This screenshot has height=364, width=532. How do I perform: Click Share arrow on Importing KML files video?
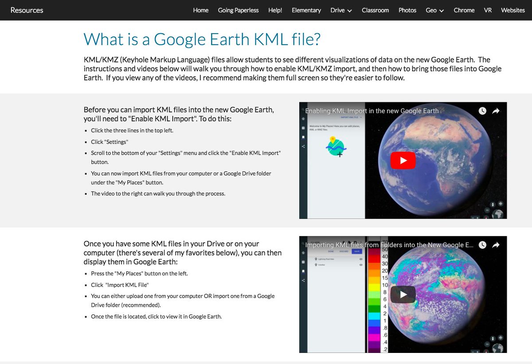coord(496,244)
